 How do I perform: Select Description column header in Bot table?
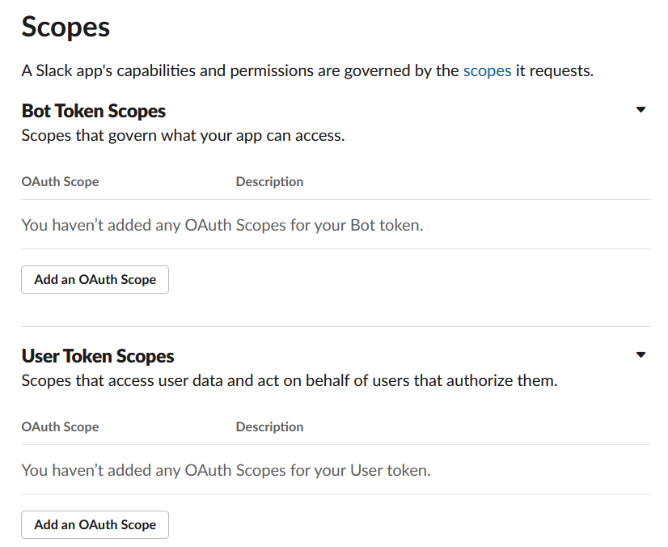click(x=269, y=181)
